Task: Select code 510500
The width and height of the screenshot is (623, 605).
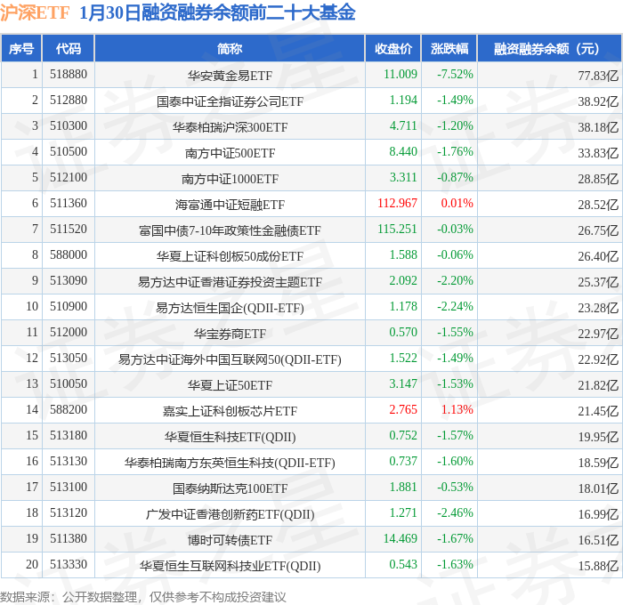Action: click(x=69, y=151)
